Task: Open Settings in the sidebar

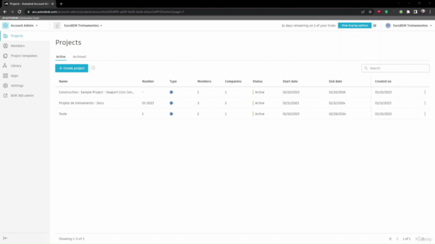Action: 25,86
